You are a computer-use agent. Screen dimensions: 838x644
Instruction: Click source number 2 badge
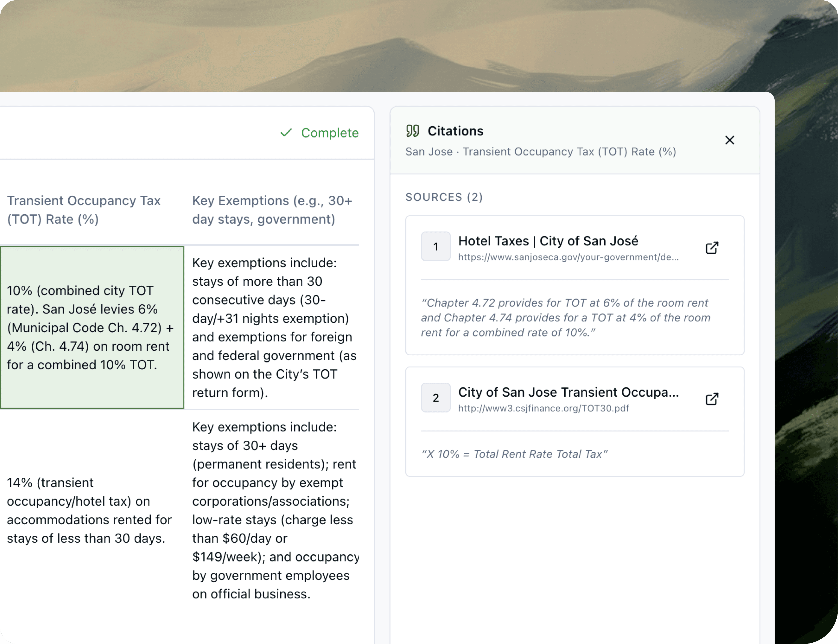coord(435,398)
